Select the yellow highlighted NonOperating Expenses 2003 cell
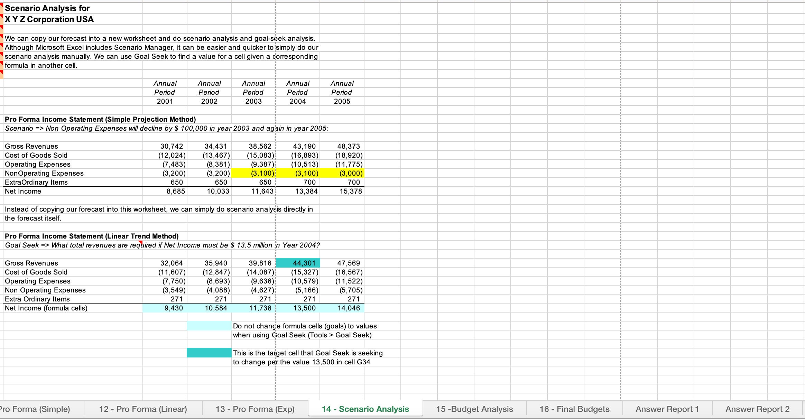 click(253, 173)
